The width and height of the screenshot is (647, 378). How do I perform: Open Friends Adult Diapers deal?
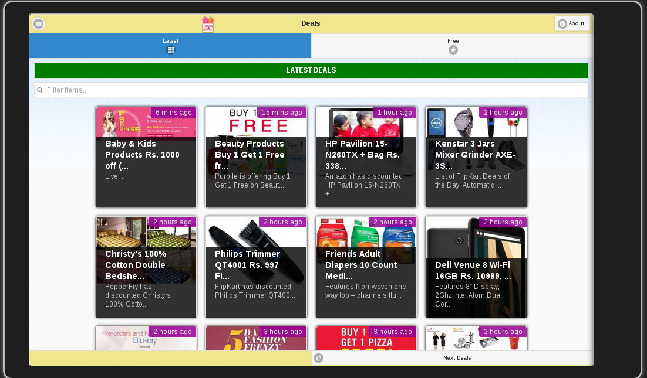[366, 267]
